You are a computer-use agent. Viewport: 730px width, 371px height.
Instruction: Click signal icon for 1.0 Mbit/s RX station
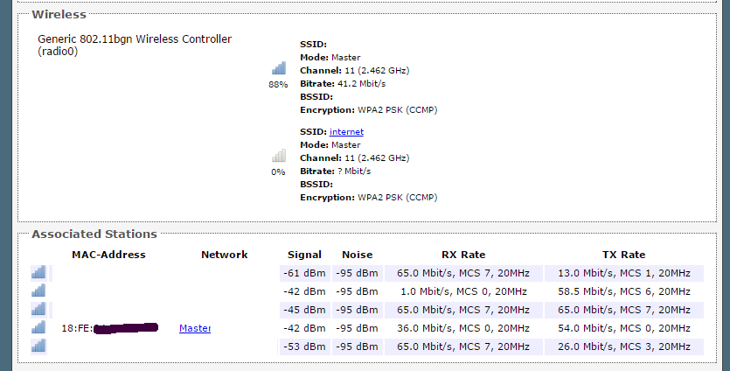click(38, 290)
